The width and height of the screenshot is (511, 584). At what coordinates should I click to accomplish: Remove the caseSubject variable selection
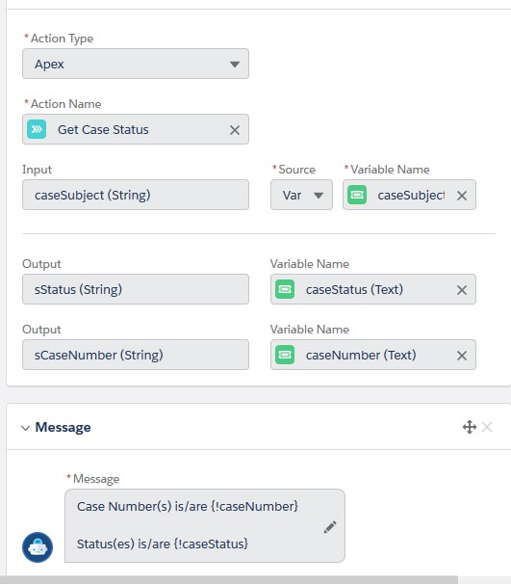(462, 196)
